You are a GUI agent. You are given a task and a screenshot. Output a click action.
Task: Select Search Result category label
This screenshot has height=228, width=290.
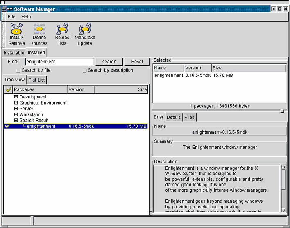point(34,121)
